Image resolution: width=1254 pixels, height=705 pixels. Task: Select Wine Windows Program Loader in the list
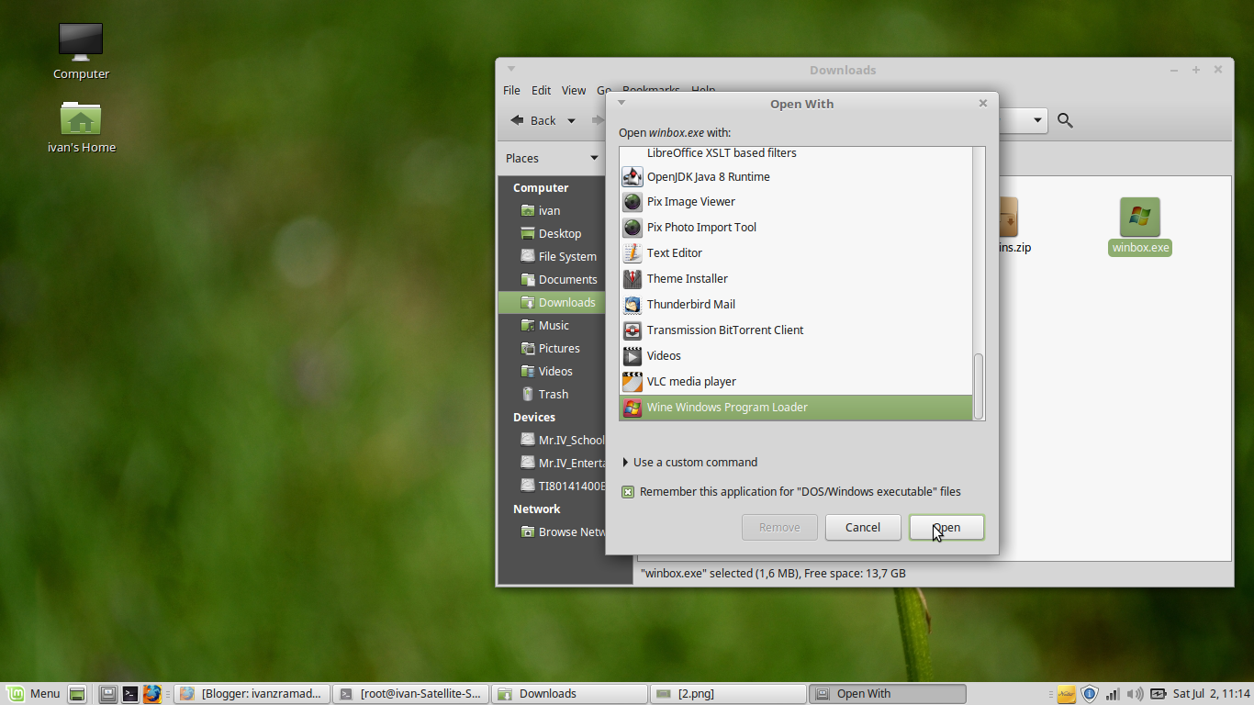726,407
